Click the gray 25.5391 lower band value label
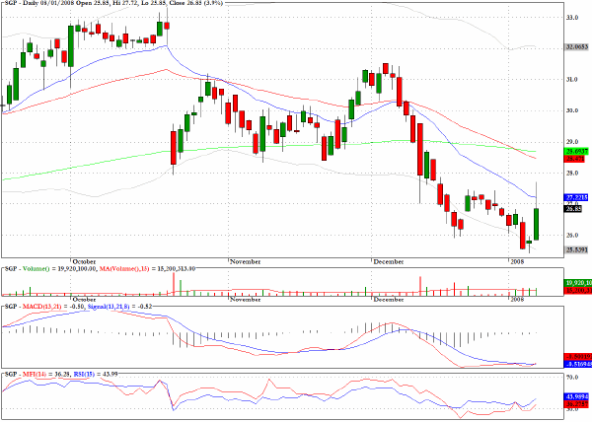Image resolution: width=592 pixels, height=422 pixels. 576,249
